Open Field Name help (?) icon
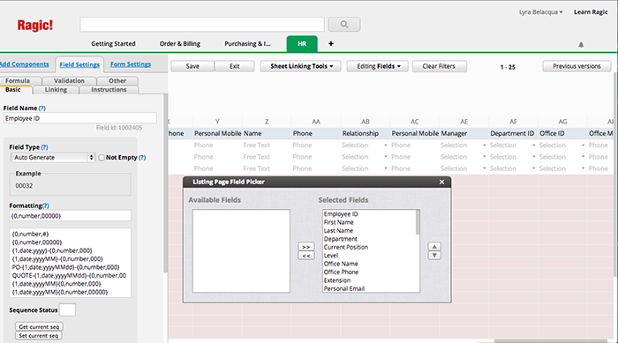The height and width of the screenshot is (343, 618). [x=42, y=108]
